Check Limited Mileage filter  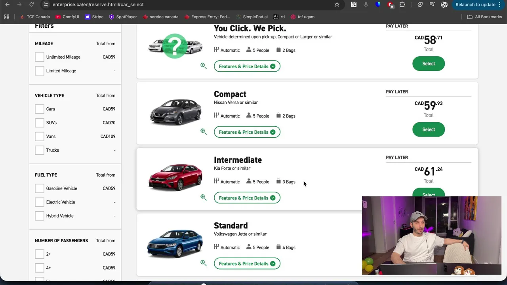40,71
